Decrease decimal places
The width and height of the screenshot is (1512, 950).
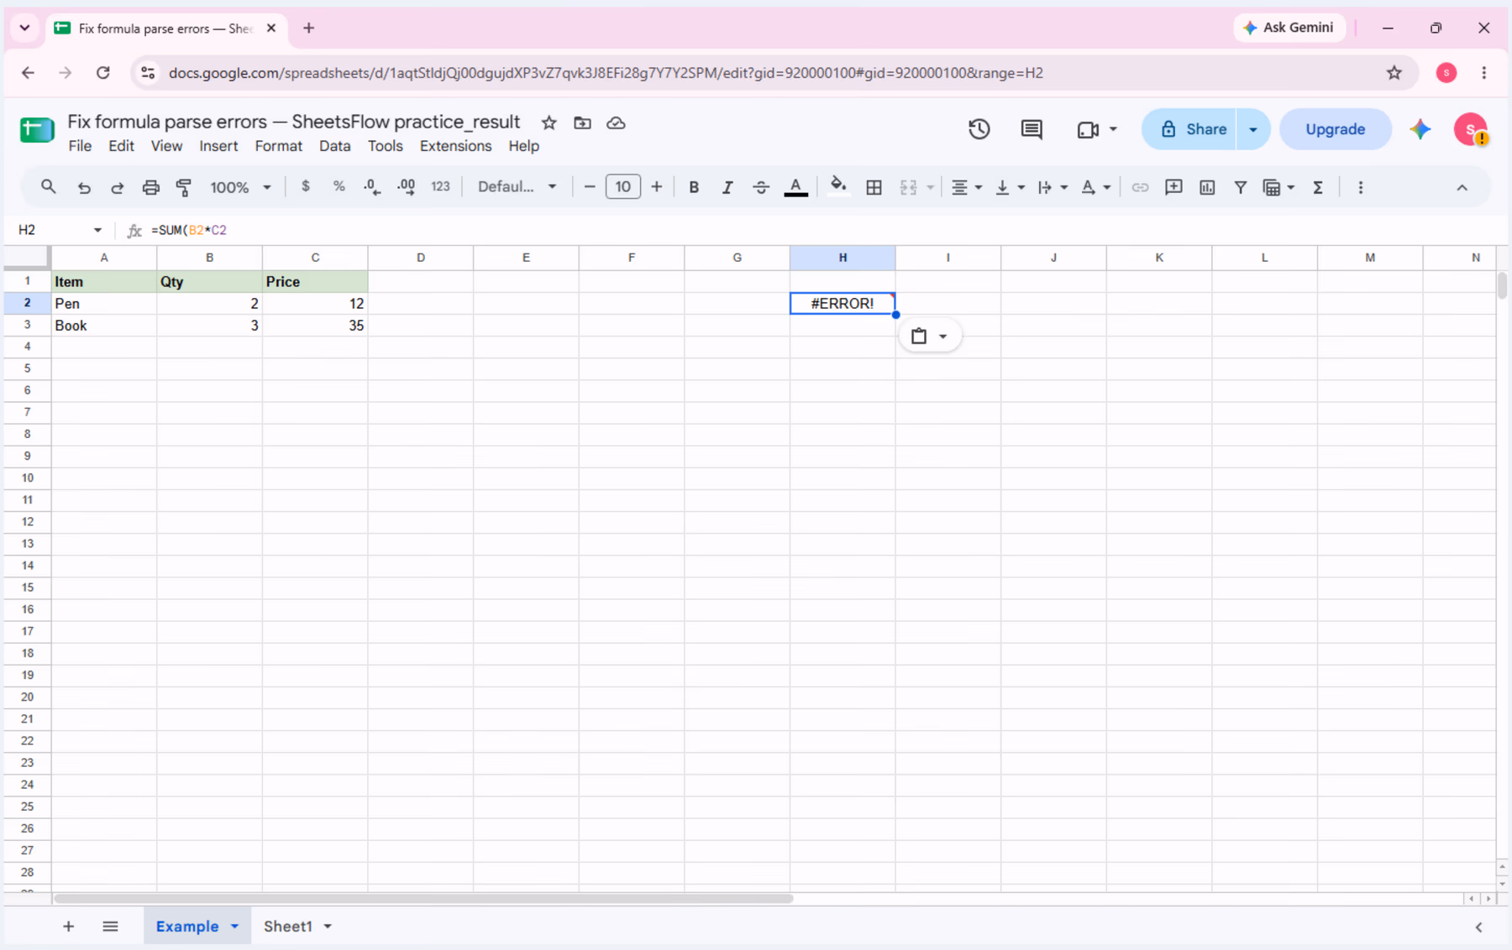(x=372, y=187)
